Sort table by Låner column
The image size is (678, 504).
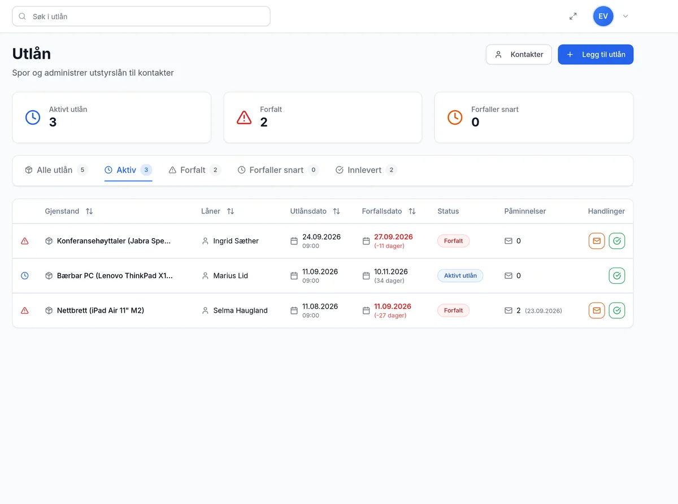(231, 211)
